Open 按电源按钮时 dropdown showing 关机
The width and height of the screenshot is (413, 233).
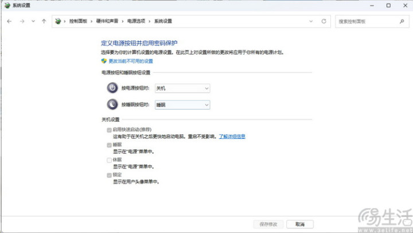point(182,88)
